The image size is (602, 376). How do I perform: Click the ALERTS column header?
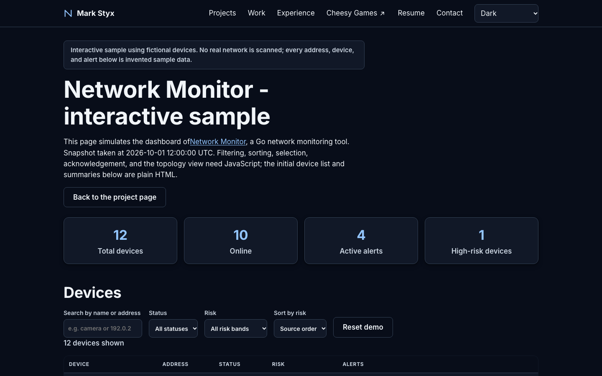[353, 364]
